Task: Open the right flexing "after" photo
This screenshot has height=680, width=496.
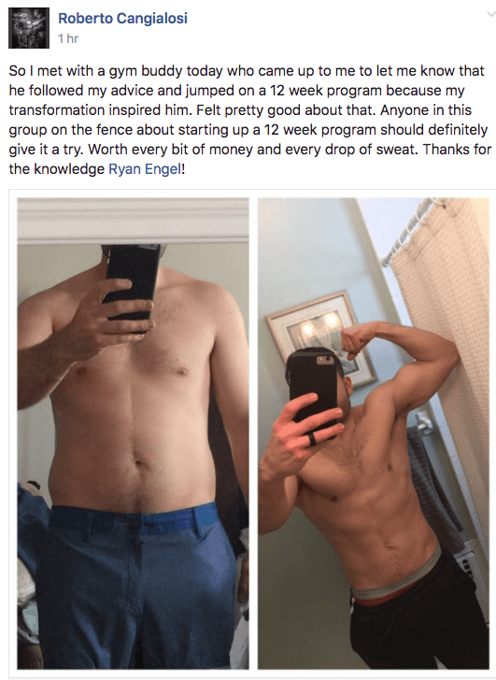Action: point(374,434)
